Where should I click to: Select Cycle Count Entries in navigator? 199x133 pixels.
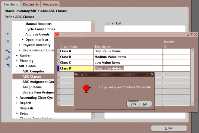pos(40,29)
